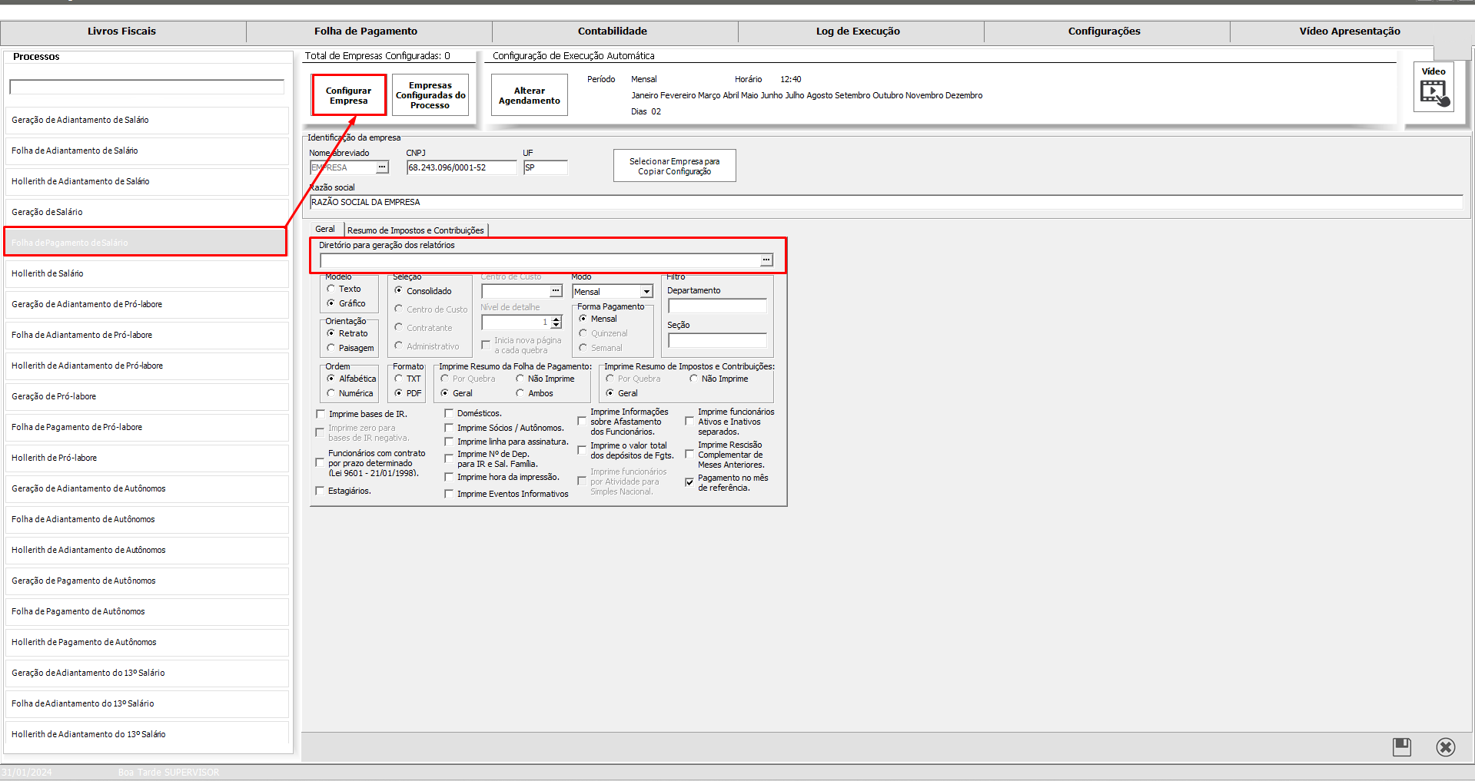Click the CNPJ input field
This screenshot has width=1475, height=781.
pyautogui.click(x=462, y=167)
